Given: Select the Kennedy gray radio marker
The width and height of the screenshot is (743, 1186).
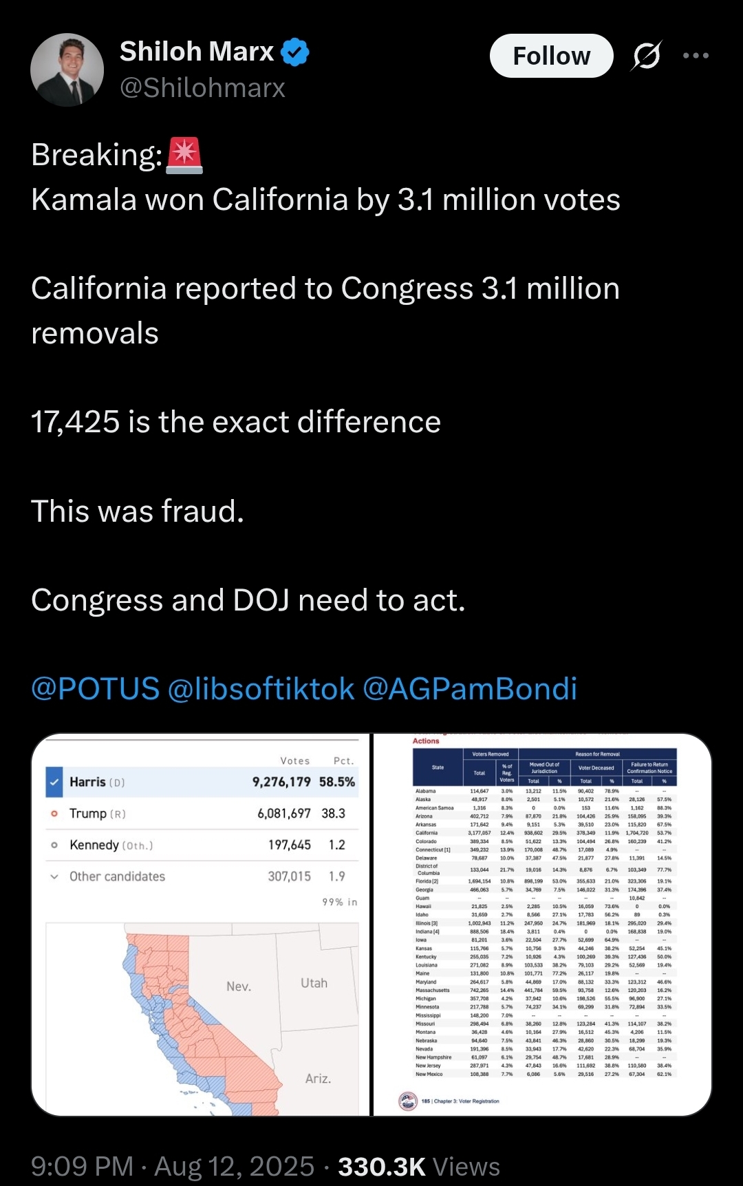Looking at the screenshot, I should pyautogui.click(x=54, y=845).
